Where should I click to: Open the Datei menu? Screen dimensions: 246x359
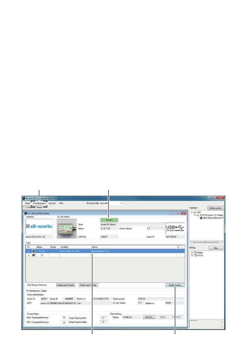click(27, 203)
